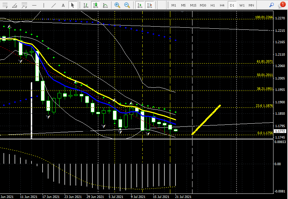The height and width of the screenshot is (199, 288).
Task: Toggle chart auto scroll
Action: (x=139, y=5)
